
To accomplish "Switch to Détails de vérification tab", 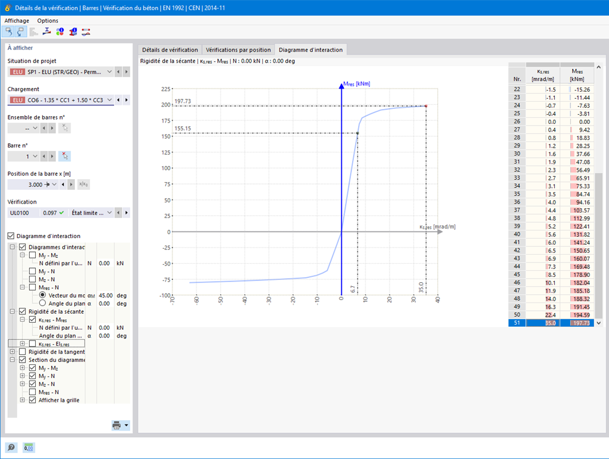I will pos(169,50).
